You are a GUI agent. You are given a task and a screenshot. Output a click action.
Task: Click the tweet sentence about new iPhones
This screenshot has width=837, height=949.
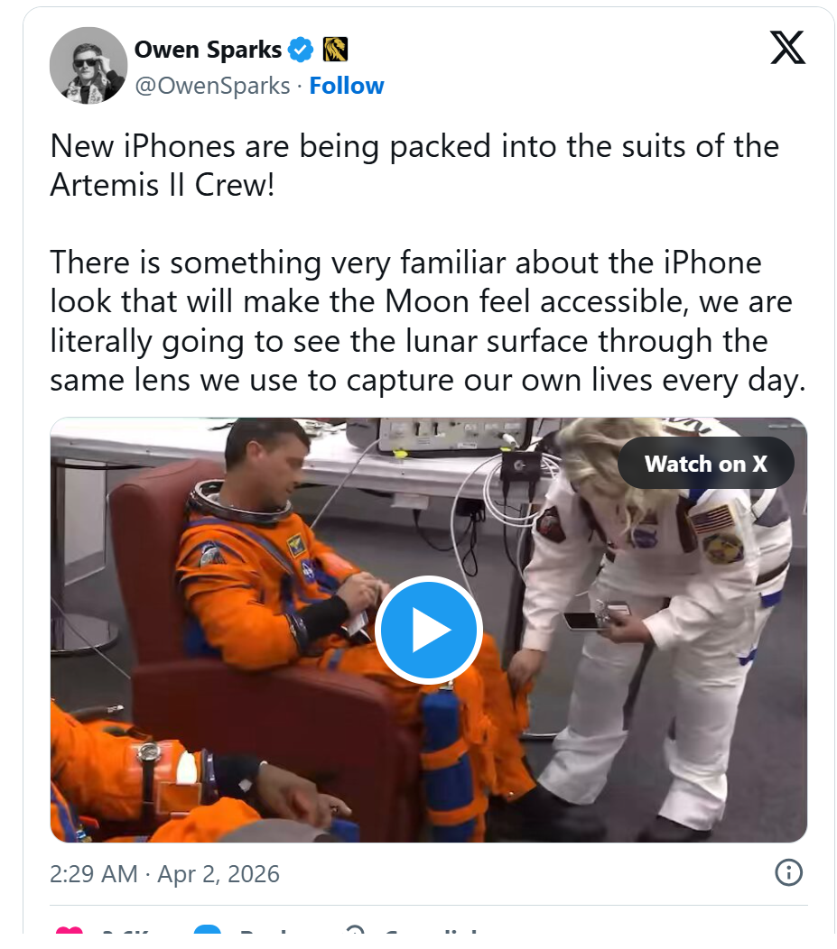(414, 161)
